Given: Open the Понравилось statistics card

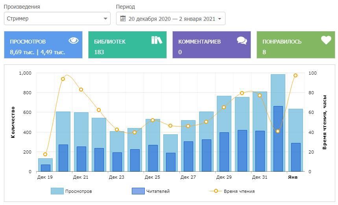Looking at the screenshot, I should 296,45.
